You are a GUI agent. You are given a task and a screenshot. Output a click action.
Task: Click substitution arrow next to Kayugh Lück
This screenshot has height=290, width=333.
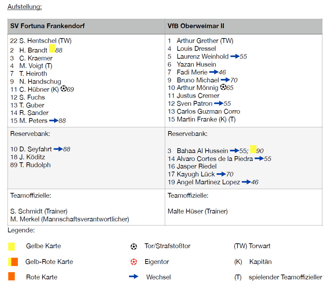[221, 174]
